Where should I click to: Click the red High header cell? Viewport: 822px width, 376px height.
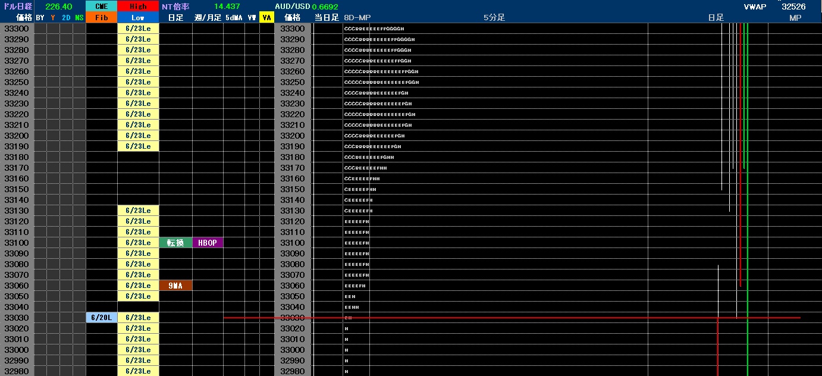[138, 6]
